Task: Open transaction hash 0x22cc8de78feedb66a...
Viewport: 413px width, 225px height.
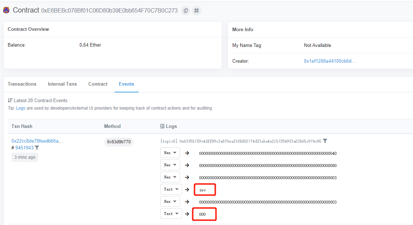Action: tap(37, 141)
